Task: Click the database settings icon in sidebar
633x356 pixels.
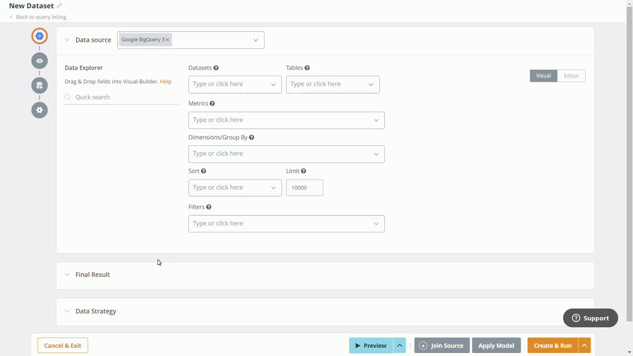Action: pos(40,85)
